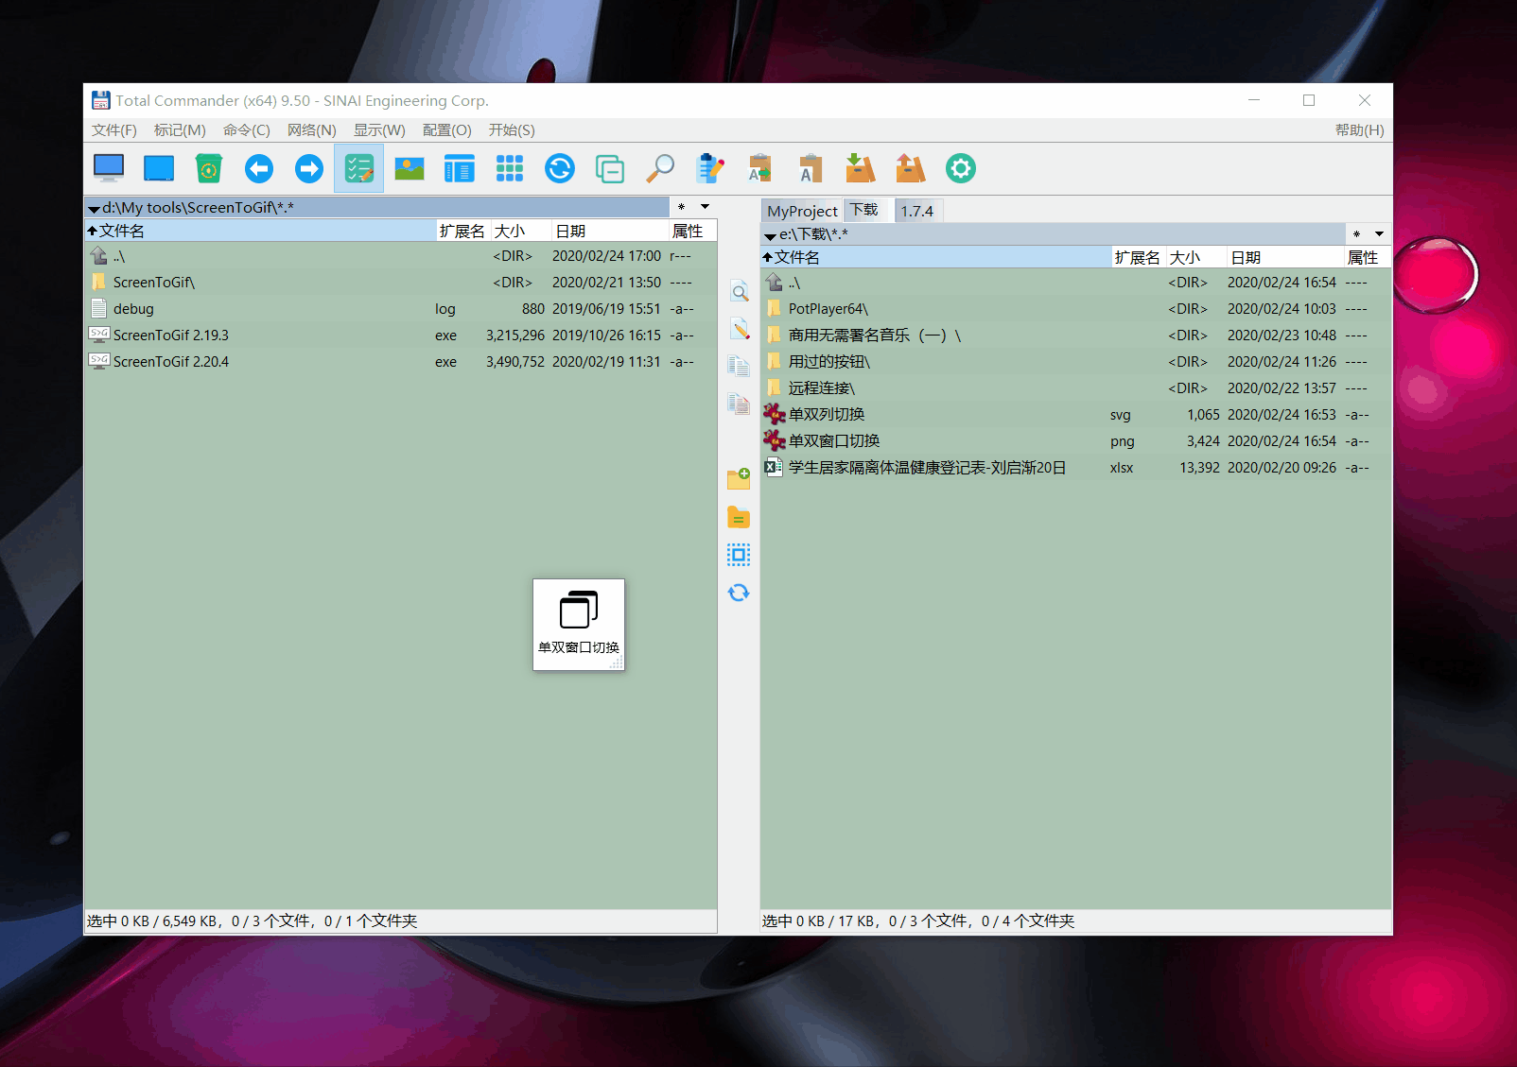The height and width of the screenshot is (1067, 1517).
Task: Open the 标记(M) menu
Action: click(180, 130)
